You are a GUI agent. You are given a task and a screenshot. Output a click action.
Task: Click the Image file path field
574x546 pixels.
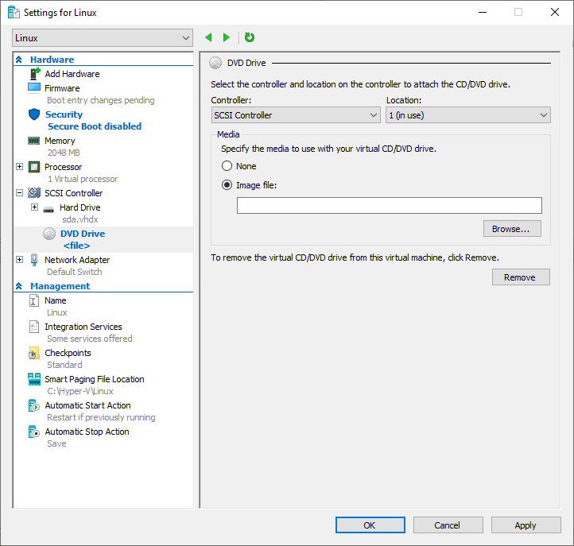click(x=389, y=205)
